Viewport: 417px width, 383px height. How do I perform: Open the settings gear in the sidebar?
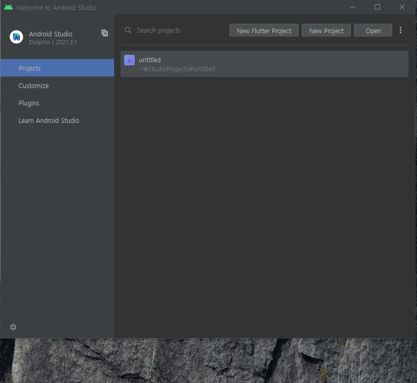coord(13,327)
